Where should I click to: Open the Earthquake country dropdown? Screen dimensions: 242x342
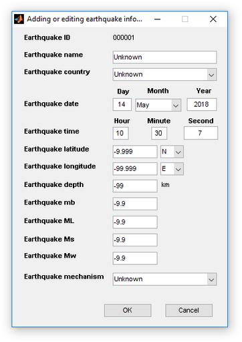click(x=164, y=74)
